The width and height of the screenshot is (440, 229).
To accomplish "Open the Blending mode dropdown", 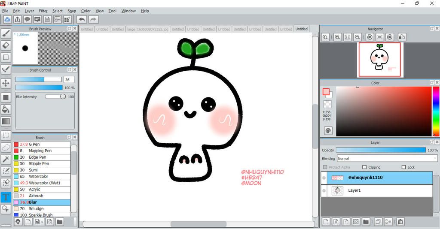I will point(387,158).
